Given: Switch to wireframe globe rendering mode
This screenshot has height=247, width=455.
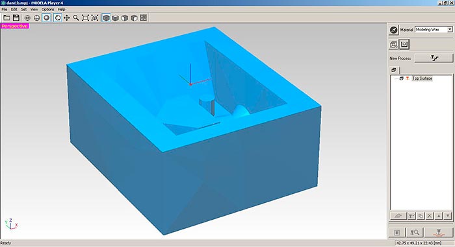Looking at the screenshot, I should (x=27, y=18).
